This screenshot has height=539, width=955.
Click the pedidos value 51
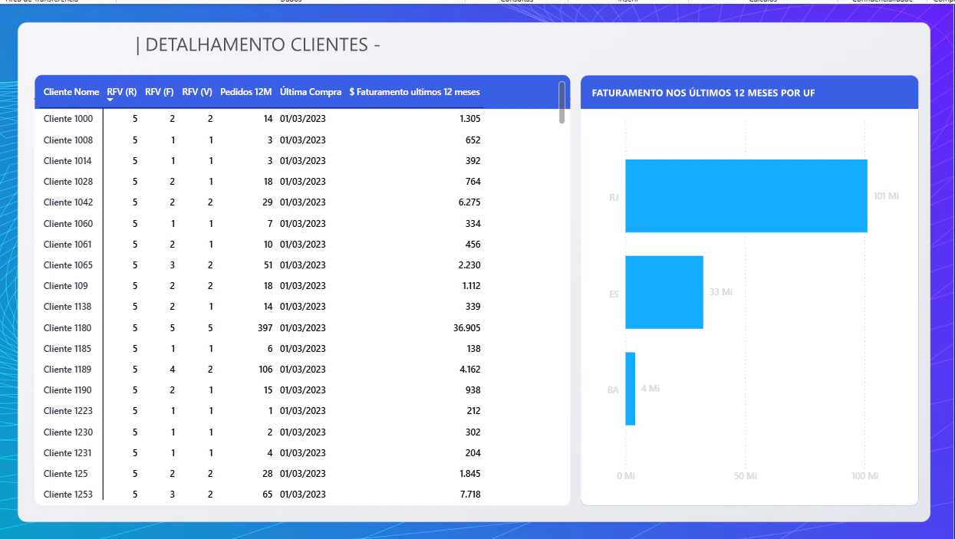point(268,265)
